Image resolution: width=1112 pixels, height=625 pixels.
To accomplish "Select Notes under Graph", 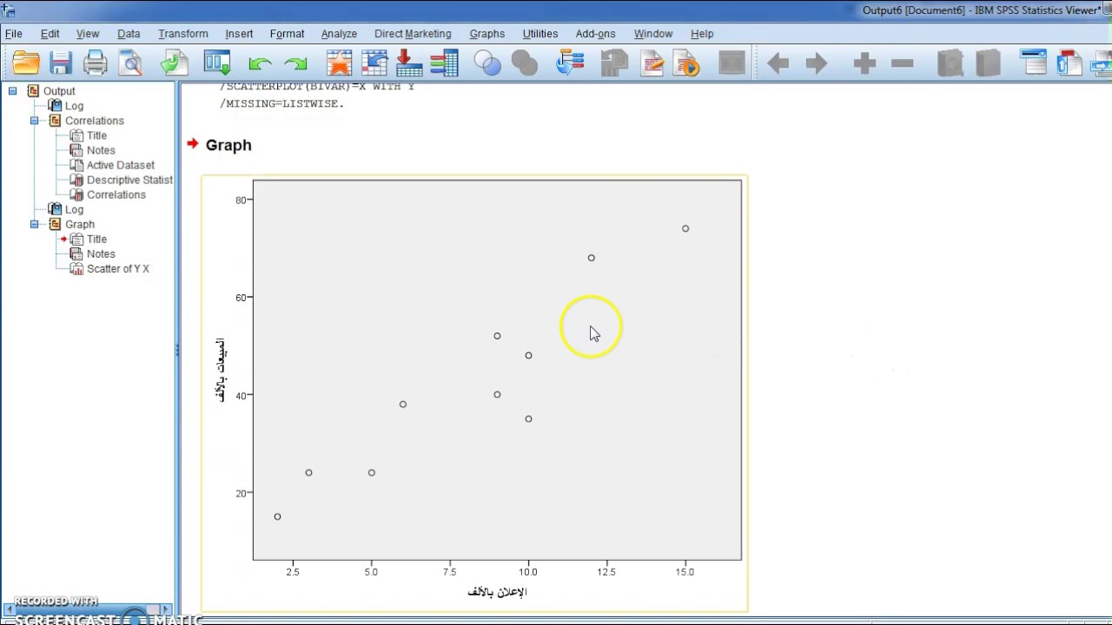I will click(101, 253).
